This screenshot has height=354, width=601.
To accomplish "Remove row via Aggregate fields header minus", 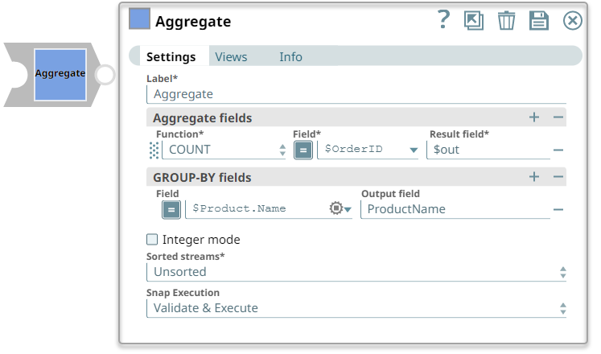I will (x=558, y=117).
